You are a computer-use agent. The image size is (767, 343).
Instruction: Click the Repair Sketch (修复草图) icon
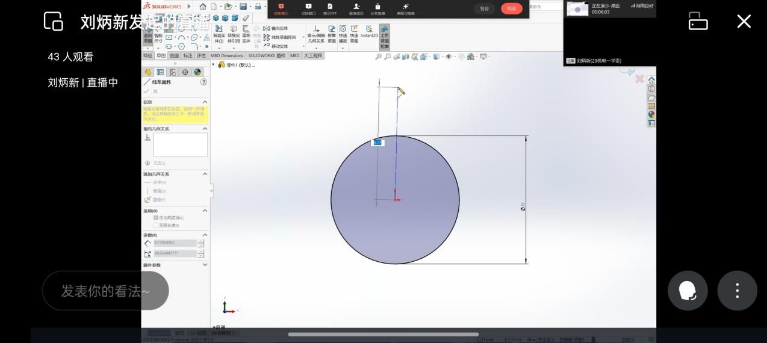(x=332, y=34)
